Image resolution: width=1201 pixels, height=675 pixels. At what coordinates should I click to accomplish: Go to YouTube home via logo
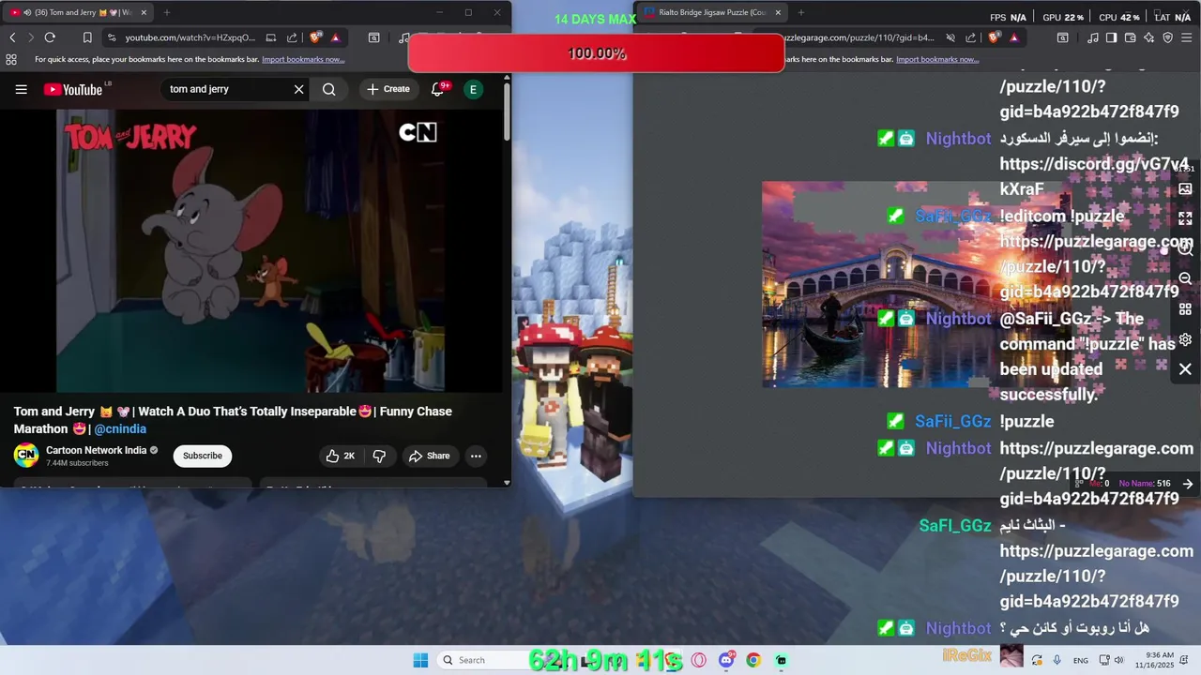point(73,89)
